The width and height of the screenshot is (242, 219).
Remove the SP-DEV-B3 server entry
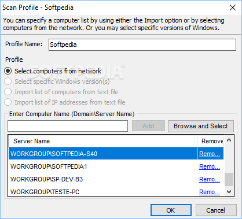coord(210,179)
